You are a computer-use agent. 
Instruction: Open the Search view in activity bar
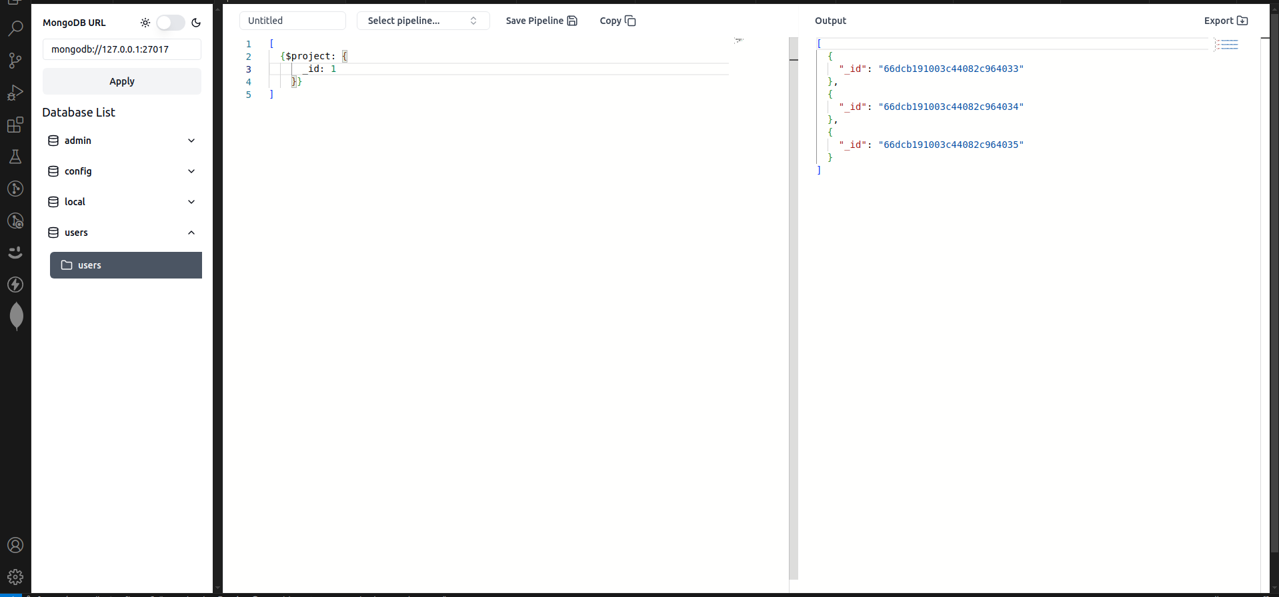coord(15,28)
